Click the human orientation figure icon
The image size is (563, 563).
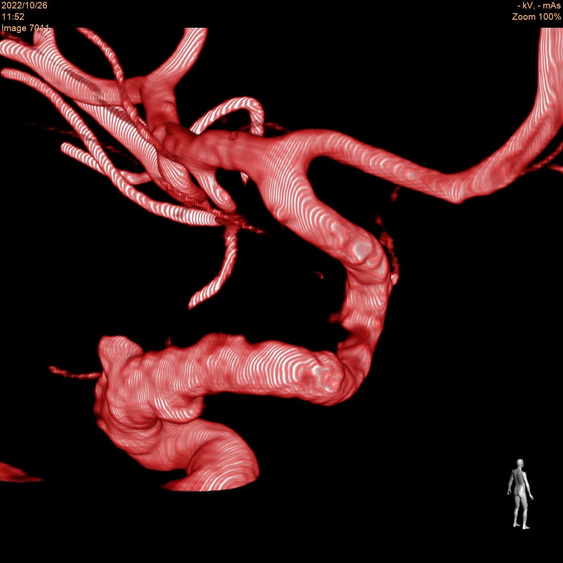(520, 494)
